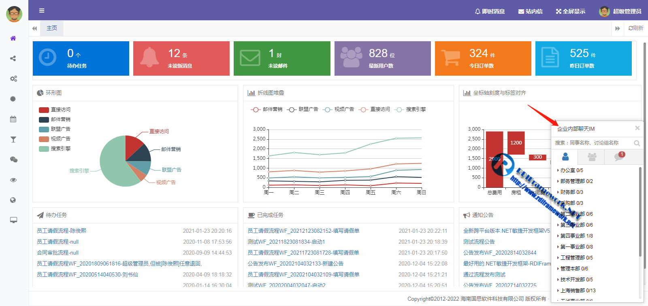Viewport: 648px width, 306px height.
Task: Switch to the messages tab with the red badge
Action: 618,157
